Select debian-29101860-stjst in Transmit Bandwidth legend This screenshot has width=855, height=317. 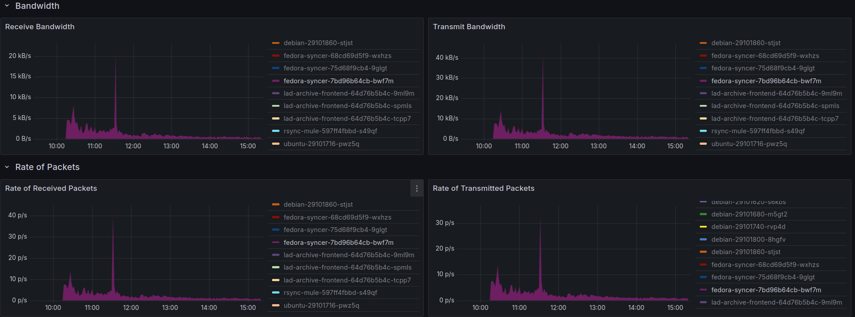[746, 43]
